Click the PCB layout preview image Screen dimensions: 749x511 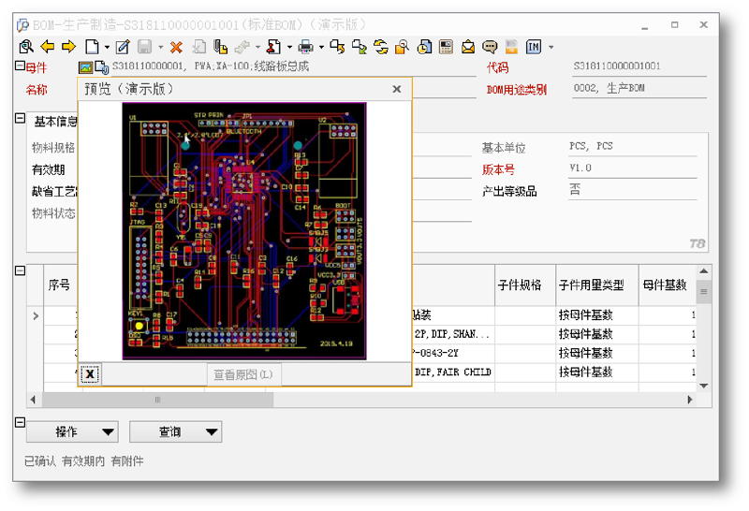(244, 230)
